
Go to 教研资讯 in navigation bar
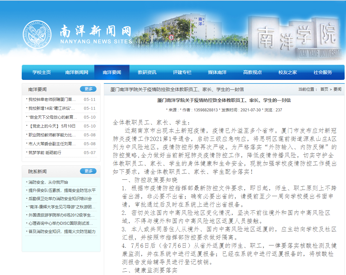[x=147, y=72]
